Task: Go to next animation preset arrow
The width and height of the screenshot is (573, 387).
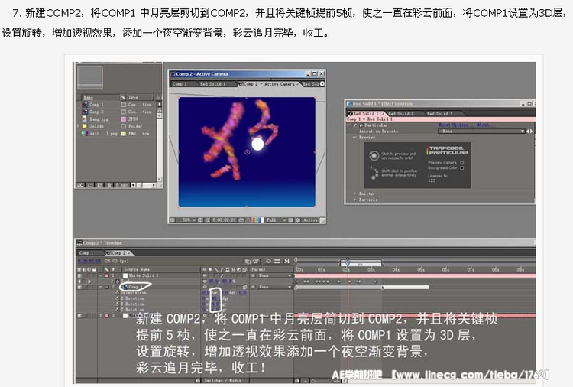Action: 531,131
